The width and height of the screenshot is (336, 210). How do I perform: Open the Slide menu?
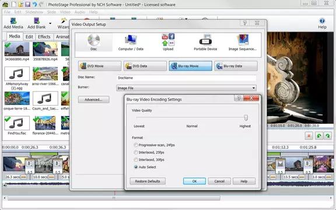point(51,12)
